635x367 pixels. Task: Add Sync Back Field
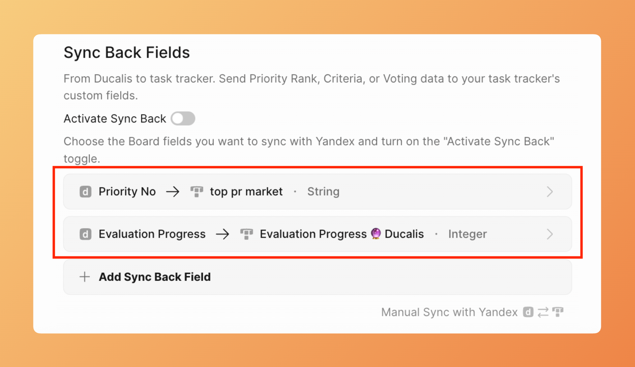(x=154, y=277)
